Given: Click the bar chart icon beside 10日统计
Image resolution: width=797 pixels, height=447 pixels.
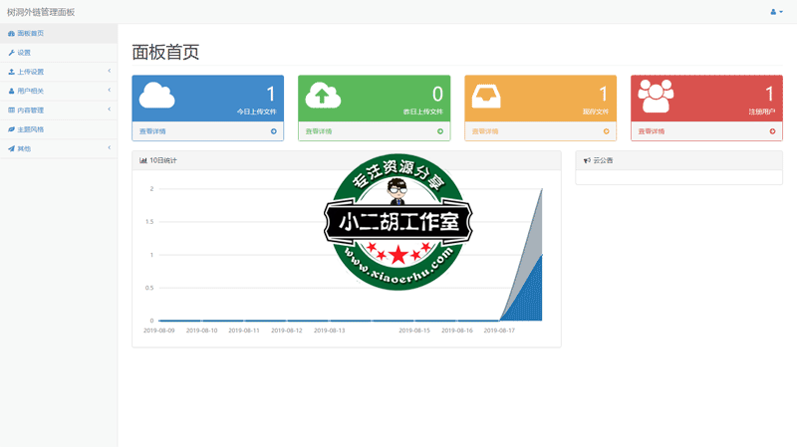Looking at the screenshot, I should click(143, 160).
